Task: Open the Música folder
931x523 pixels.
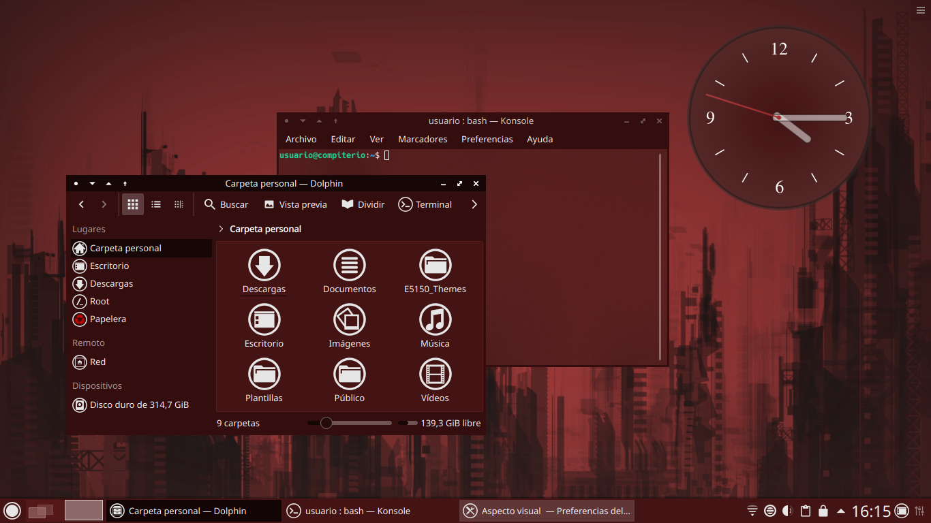Action: coord(435,326)
